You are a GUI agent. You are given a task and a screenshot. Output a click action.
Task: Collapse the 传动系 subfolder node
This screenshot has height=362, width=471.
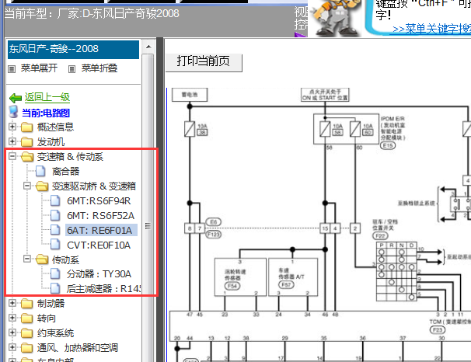27,259
